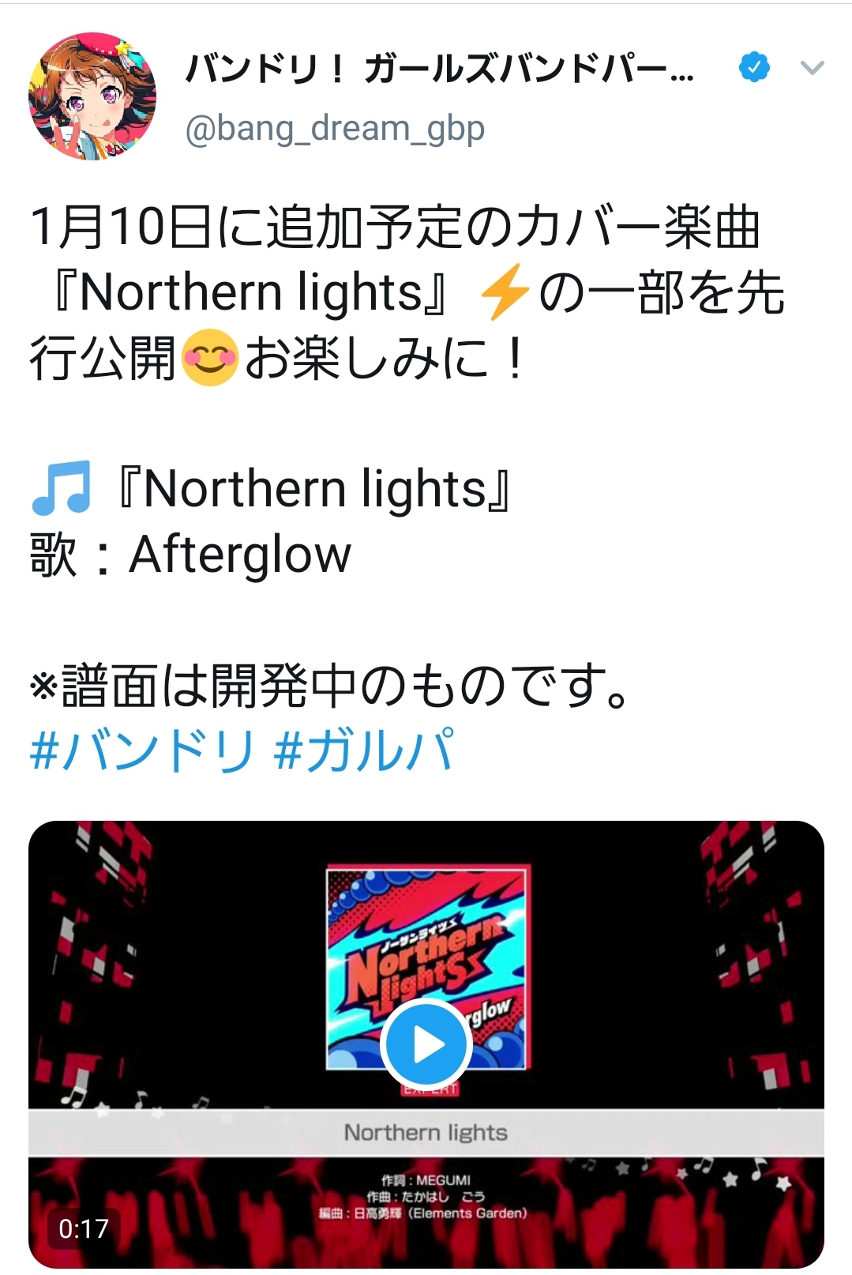Open the #ガルパ hashtag
The width and height of the screenshot is (852, 1275).
pyautogui.click(x=363, y=750)
